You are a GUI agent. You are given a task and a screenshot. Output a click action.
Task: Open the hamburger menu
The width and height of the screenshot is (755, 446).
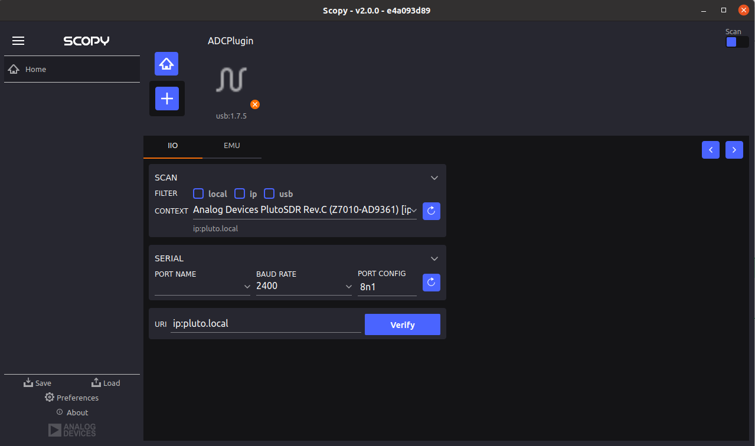tap(18, 41)
